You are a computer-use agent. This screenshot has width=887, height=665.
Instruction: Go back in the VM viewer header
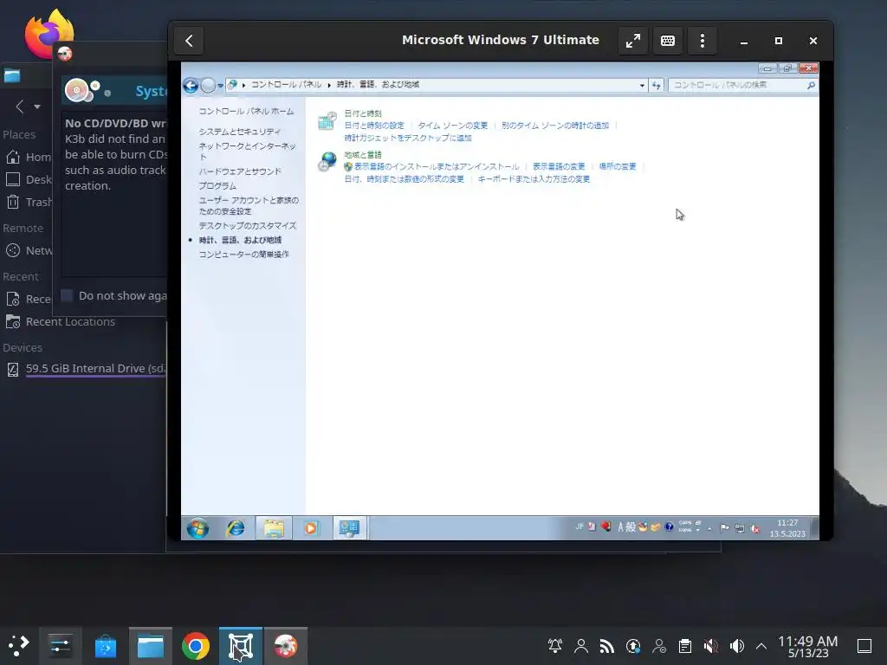coord(189,41)
